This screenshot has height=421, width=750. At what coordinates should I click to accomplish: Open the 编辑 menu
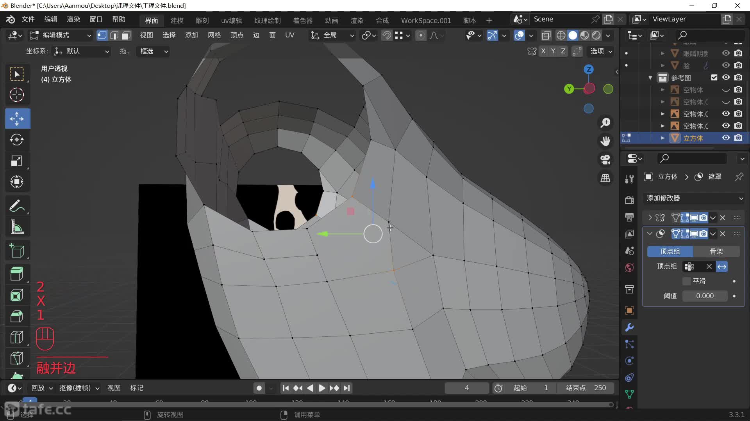pos(51,19)
